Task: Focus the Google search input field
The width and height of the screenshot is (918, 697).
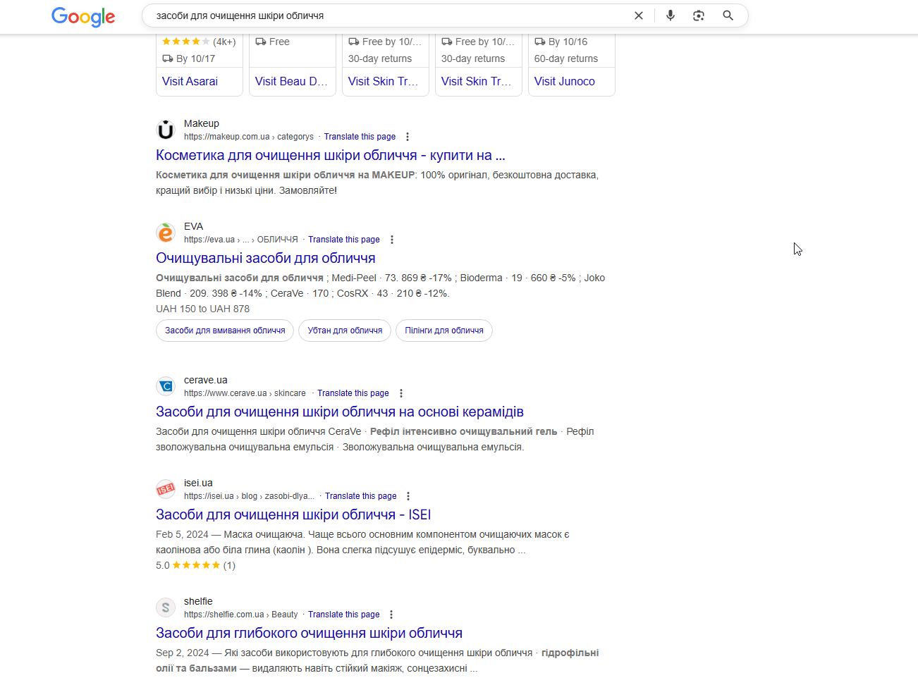Action: [381, 16]
